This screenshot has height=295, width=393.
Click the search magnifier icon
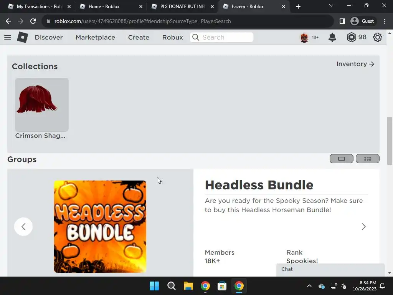pos(196,37)
